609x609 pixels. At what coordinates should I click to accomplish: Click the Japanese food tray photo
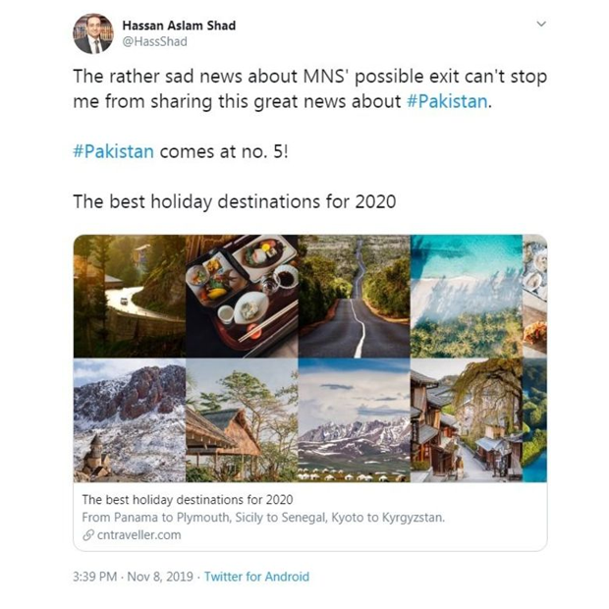tap(242, 296)
